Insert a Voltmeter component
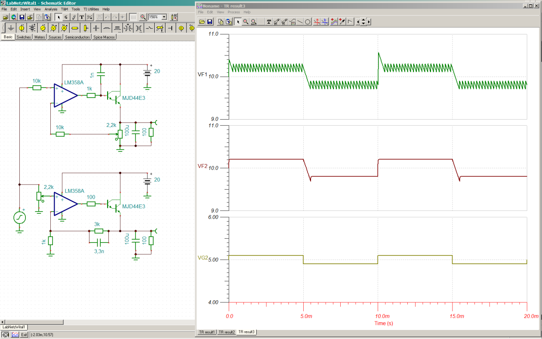 [53, 28]
